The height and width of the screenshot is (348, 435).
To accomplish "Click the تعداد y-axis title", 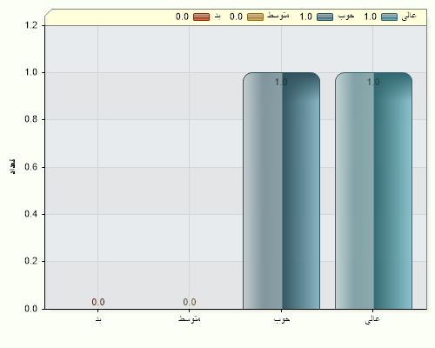I will 12,166.
